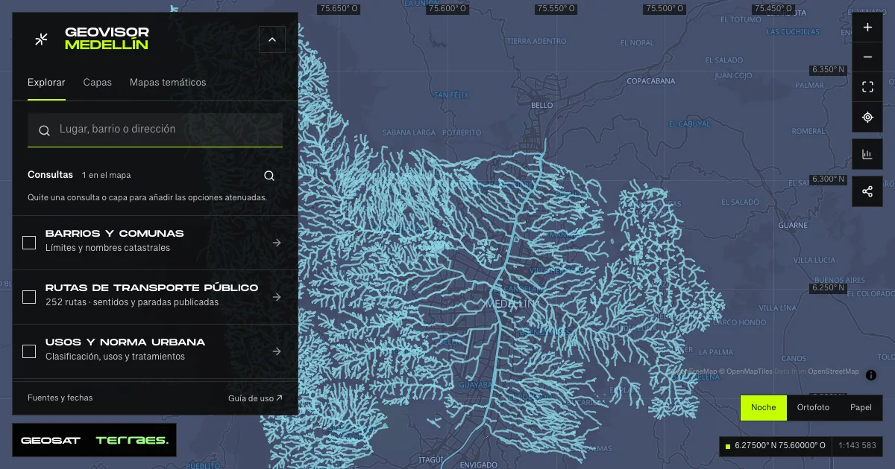Click the Consultas search icon
The height and width of the screenshot is (469, 895).
tap(269, 176)
